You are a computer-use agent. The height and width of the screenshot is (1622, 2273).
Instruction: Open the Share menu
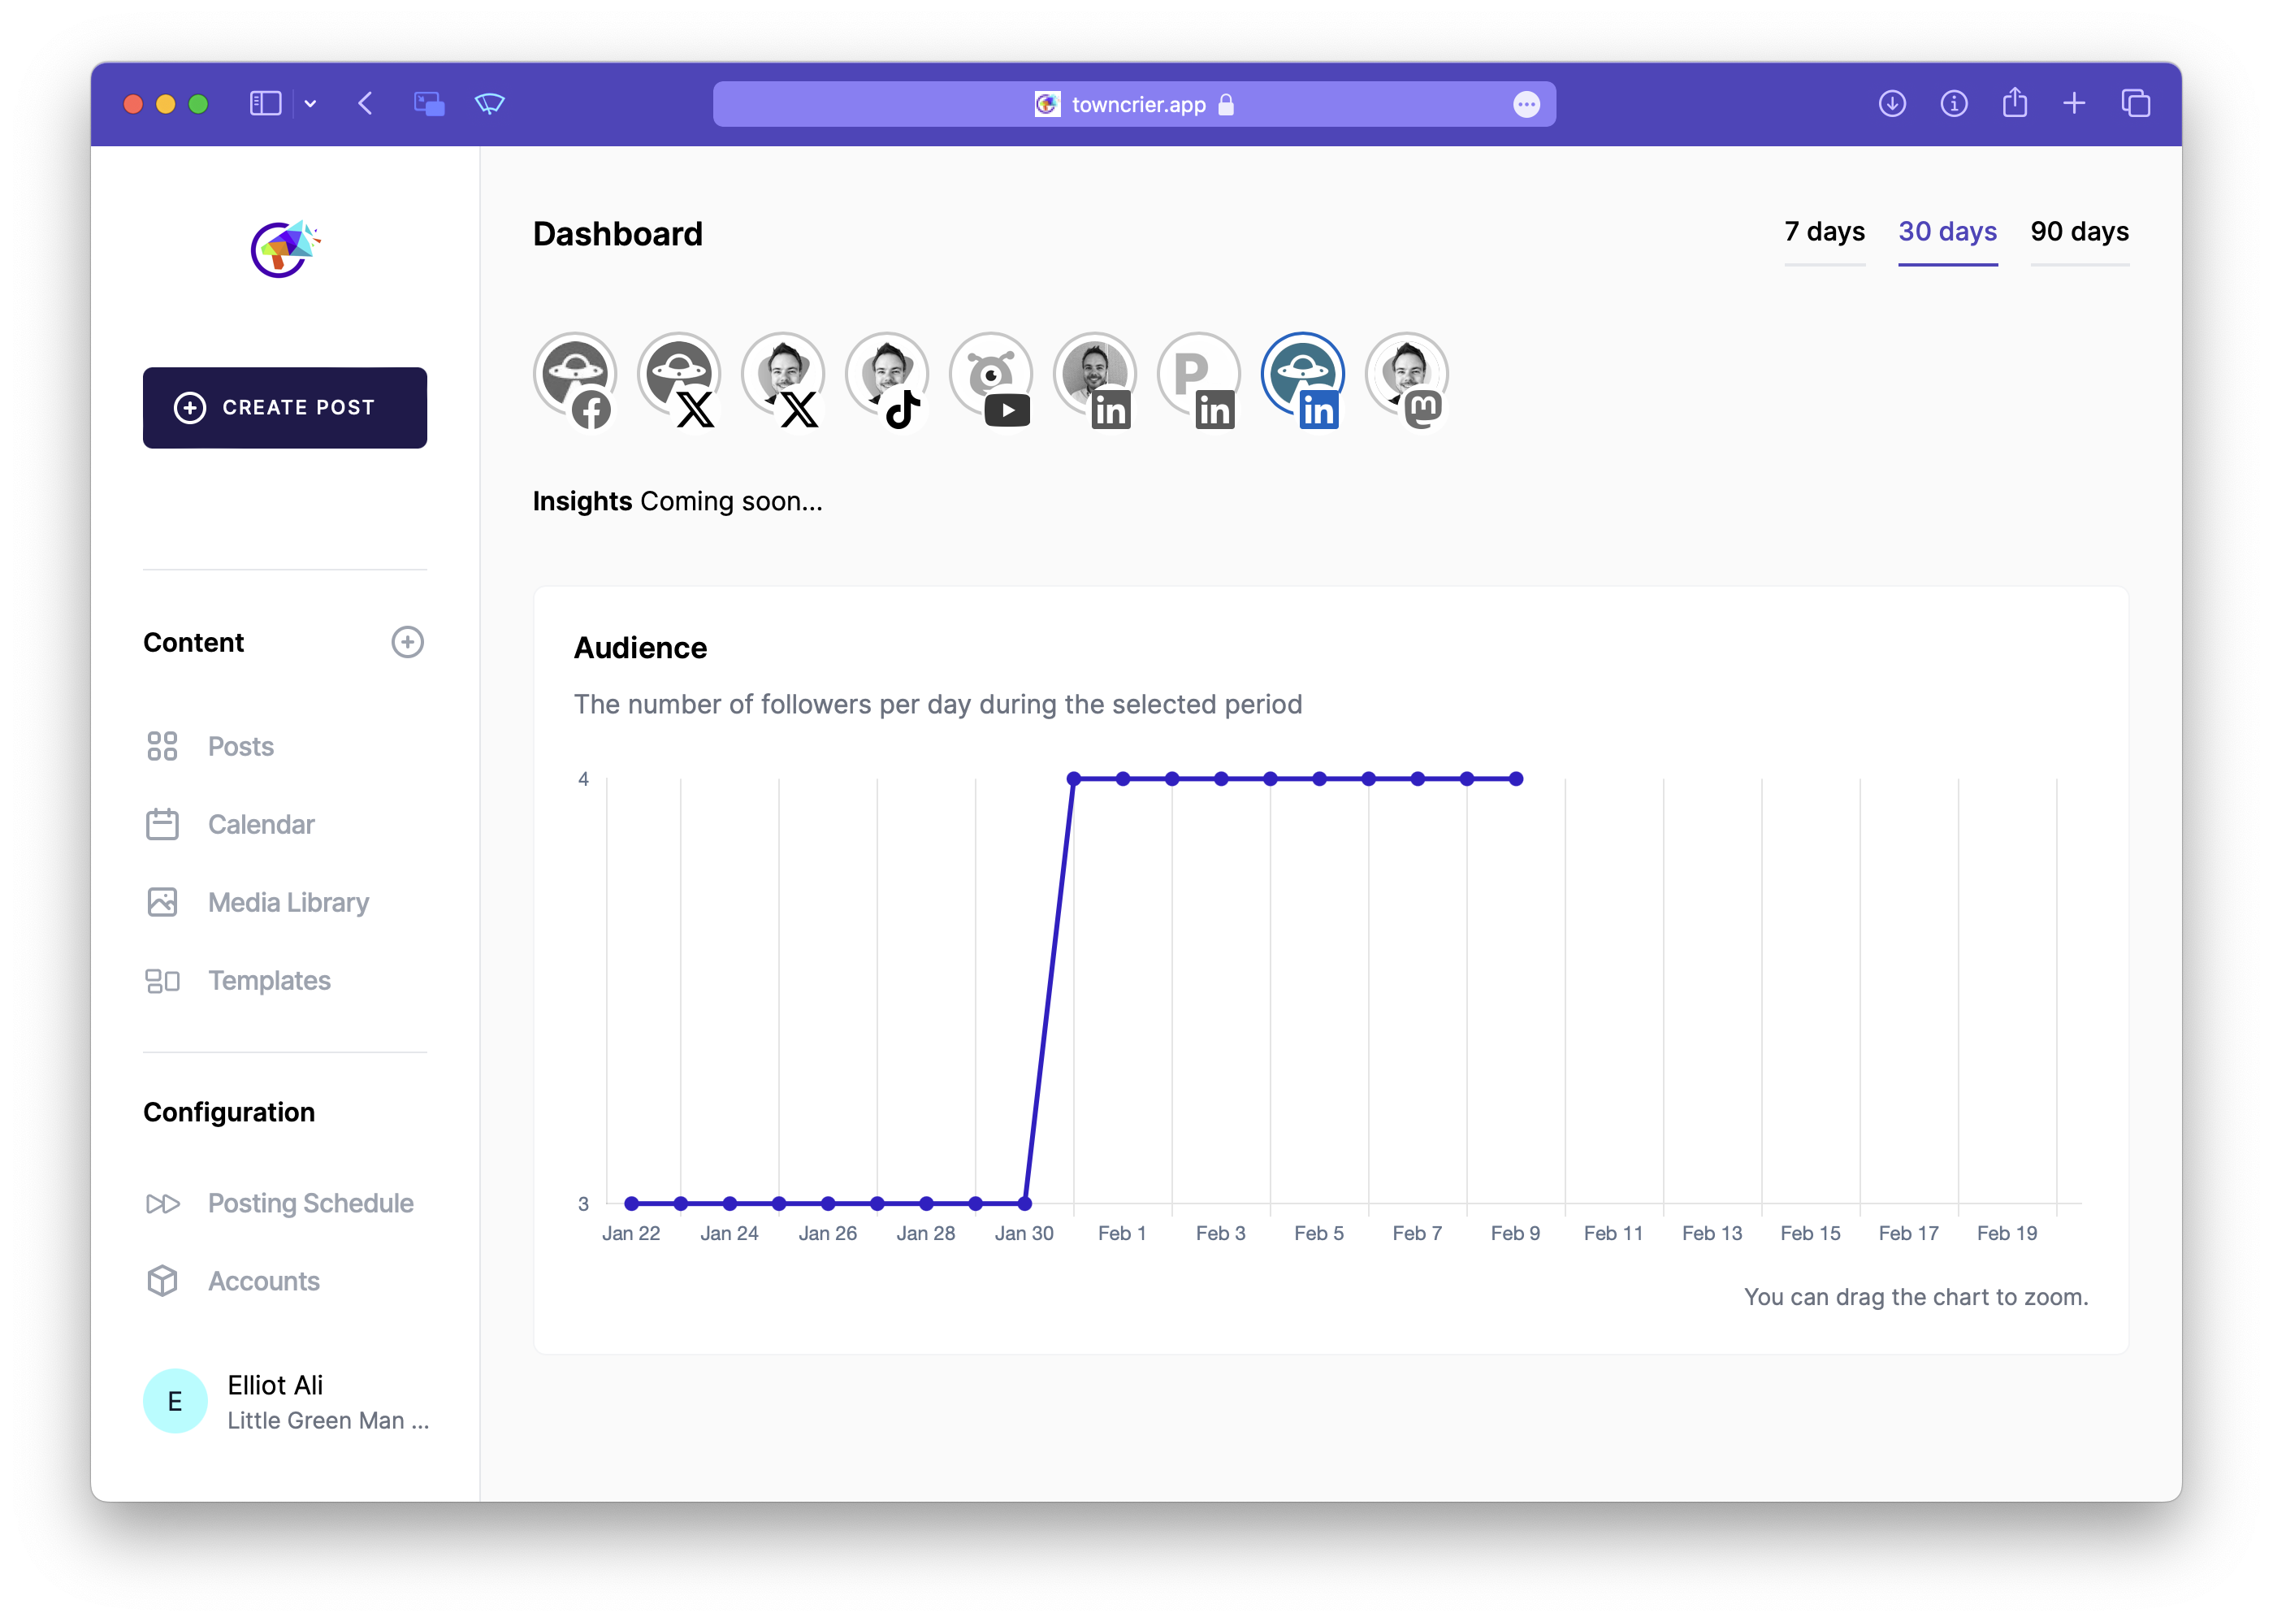point(2015,102)
